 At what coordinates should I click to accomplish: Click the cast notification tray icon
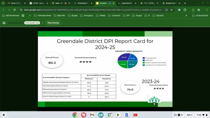coord(175,115)
